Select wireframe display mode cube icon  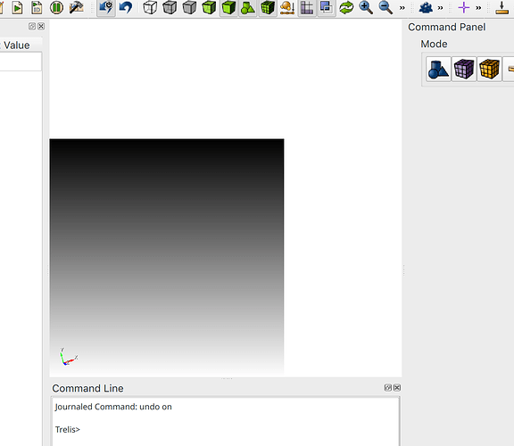tap(150, 7)
